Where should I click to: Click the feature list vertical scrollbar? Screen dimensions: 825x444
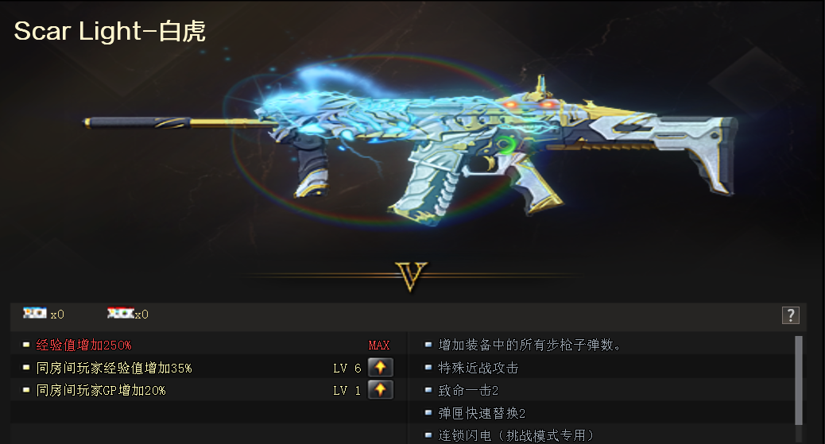(798, 380)
